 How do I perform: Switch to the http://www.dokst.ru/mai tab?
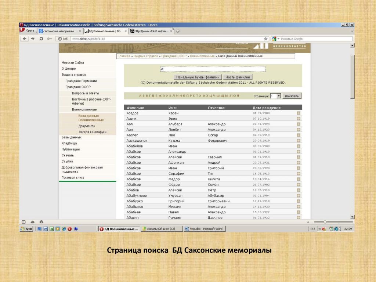click(x=151, y=31)
